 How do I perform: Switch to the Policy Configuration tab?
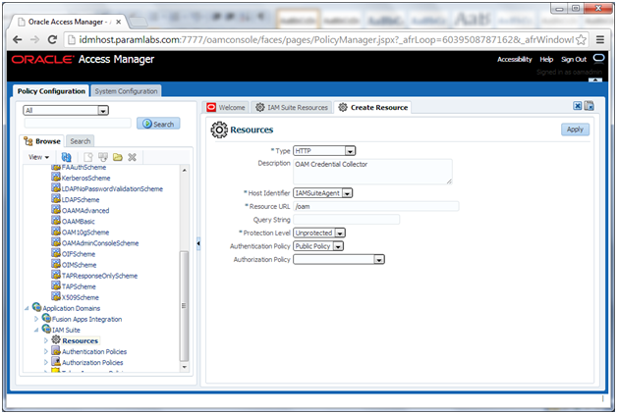tap(51, 91)
